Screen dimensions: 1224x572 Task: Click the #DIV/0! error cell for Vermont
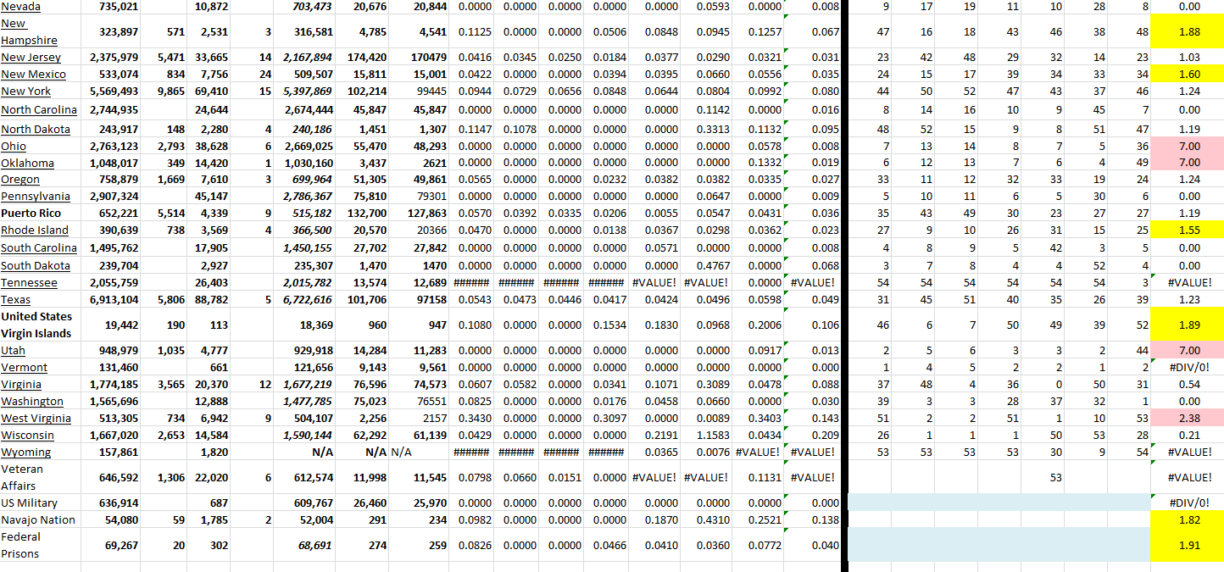pyautogui.click(x=1190, y=367)
